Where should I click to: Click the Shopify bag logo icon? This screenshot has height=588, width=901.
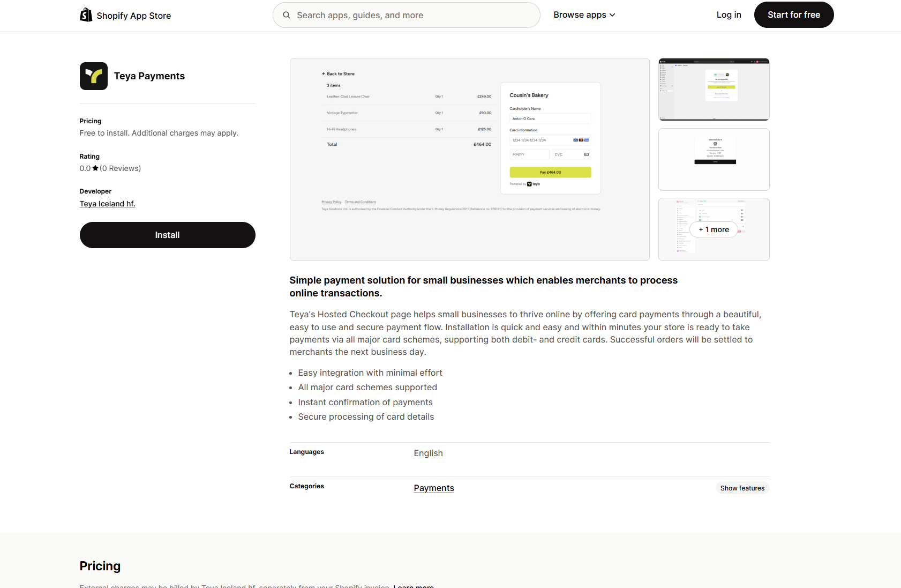86,15
